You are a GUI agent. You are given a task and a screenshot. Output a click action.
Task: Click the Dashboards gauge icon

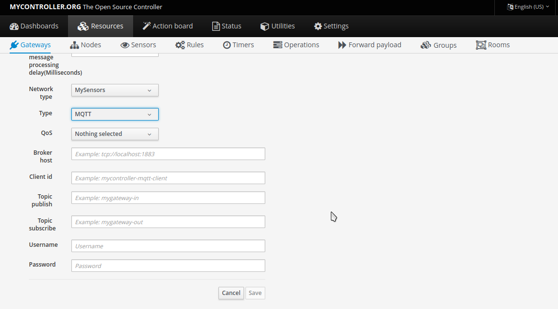click(x=14, y=26)
